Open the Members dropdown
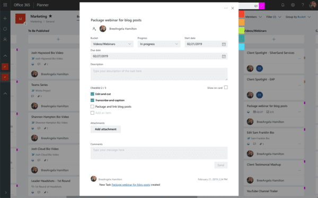318x198 pixels. click(253, 17)
